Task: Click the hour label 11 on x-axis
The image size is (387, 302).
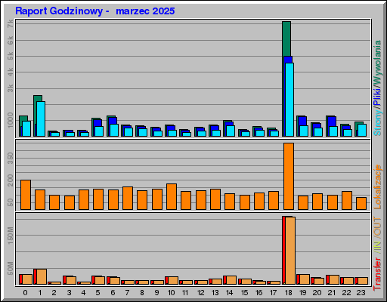Action: pos(185,293)
